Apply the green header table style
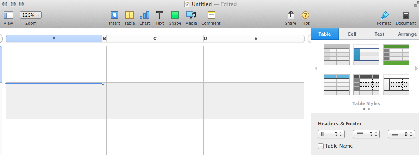Screen dimensions: 419x155 (x=396, y=54)
